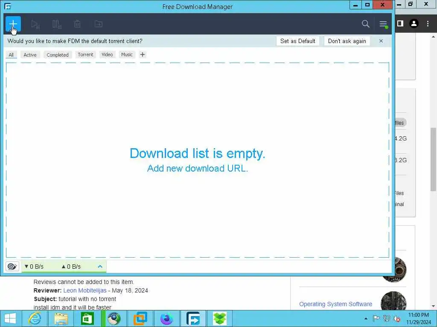Select the Music filter tab
437x327 pixels.
127,54
